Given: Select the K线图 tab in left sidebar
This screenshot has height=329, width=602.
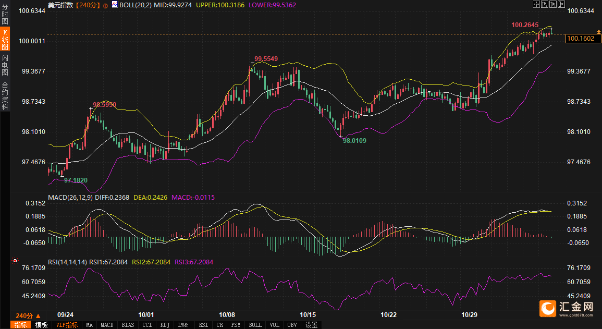Looking at the screenshot, I should coord(5,40).
